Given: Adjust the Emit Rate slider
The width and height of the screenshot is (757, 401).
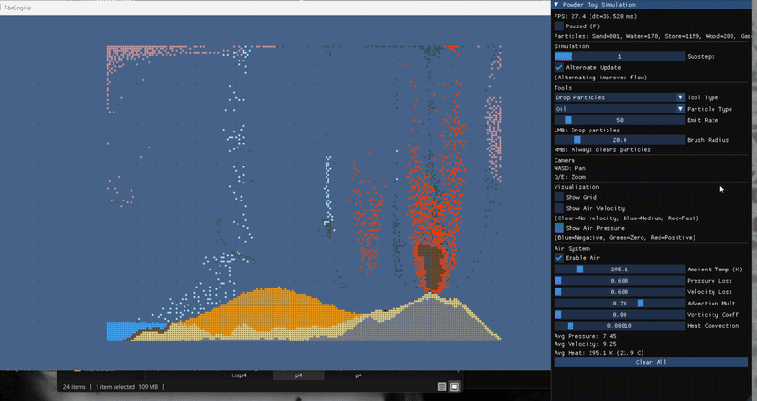Looking at the screenshot, I should coord(619,120).
